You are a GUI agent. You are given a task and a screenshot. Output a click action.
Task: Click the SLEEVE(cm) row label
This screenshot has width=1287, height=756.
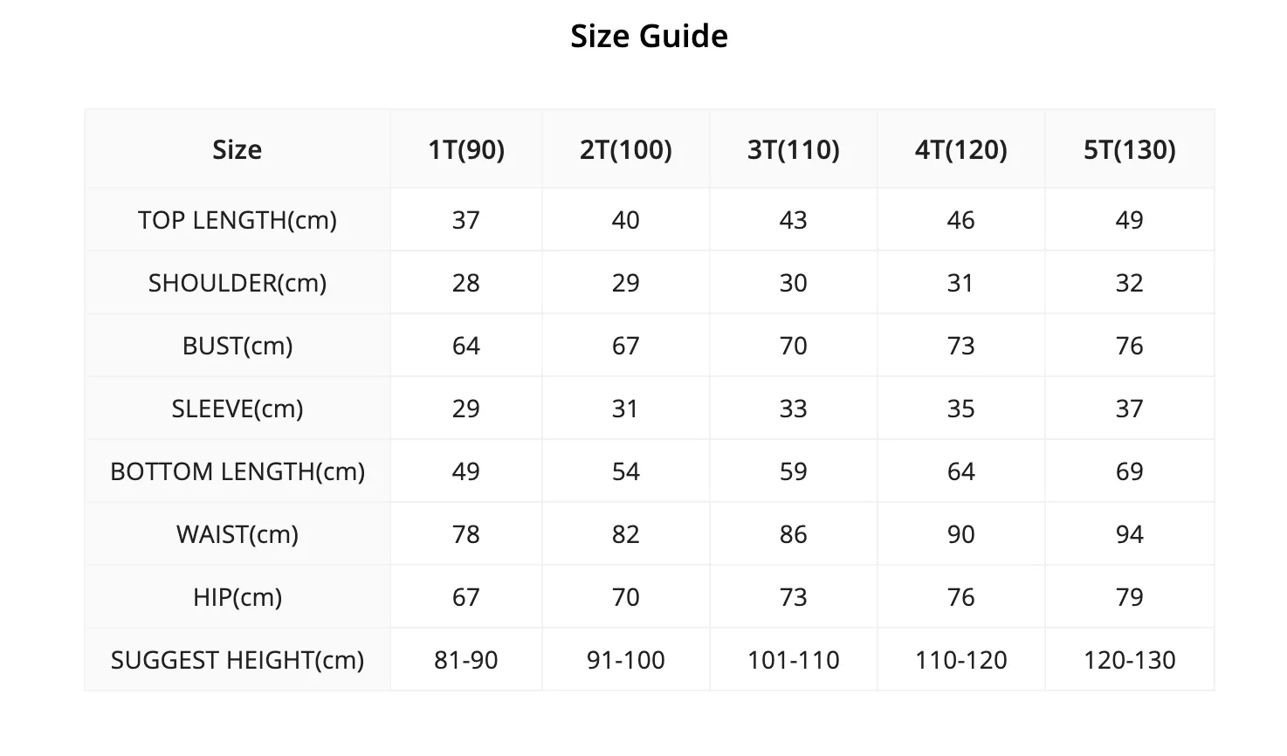[x=237, y=409]
